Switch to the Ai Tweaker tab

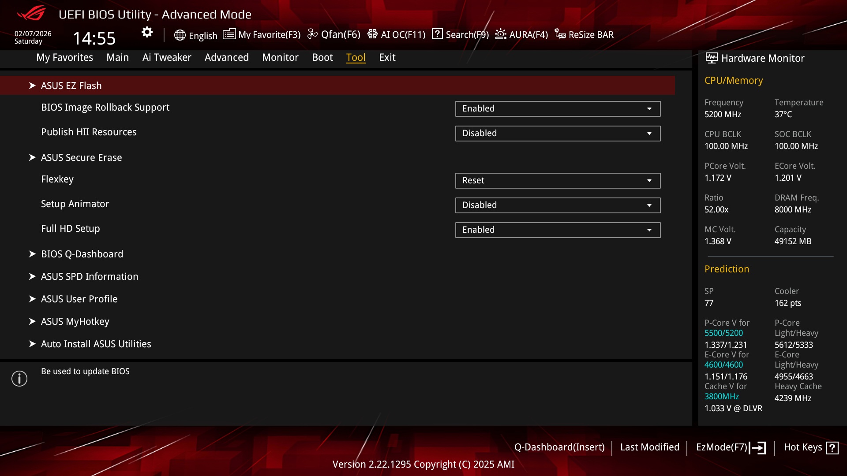167,57
